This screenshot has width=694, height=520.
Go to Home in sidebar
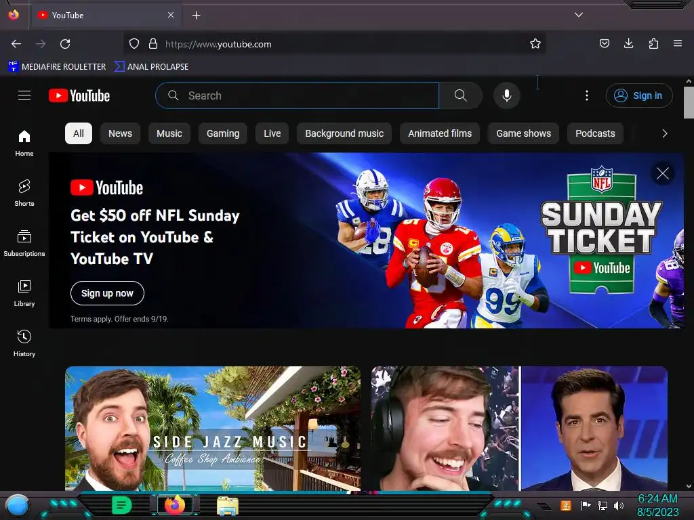(24, 144)
